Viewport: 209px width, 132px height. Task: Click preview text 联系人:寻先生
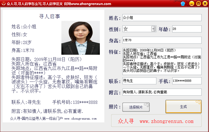pos(26,102)
